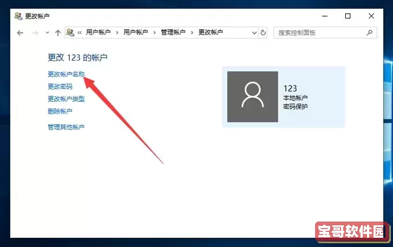This screenshot has height=247, width=393.
Task: Navigate to 管理帐户 breadcrumb
Action: point(173,32)
